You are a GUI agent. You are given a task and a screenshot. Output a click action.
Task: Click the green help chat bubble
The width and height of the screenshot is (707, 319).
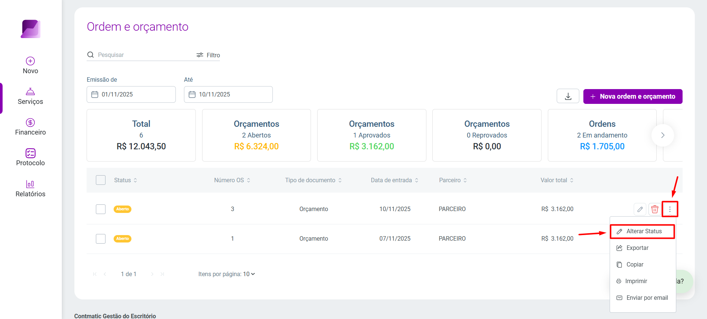[x=684, y=281]
